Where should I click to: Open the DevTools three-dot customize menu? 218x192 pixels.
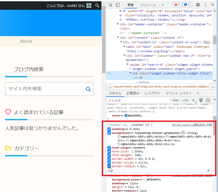(205, 5)
